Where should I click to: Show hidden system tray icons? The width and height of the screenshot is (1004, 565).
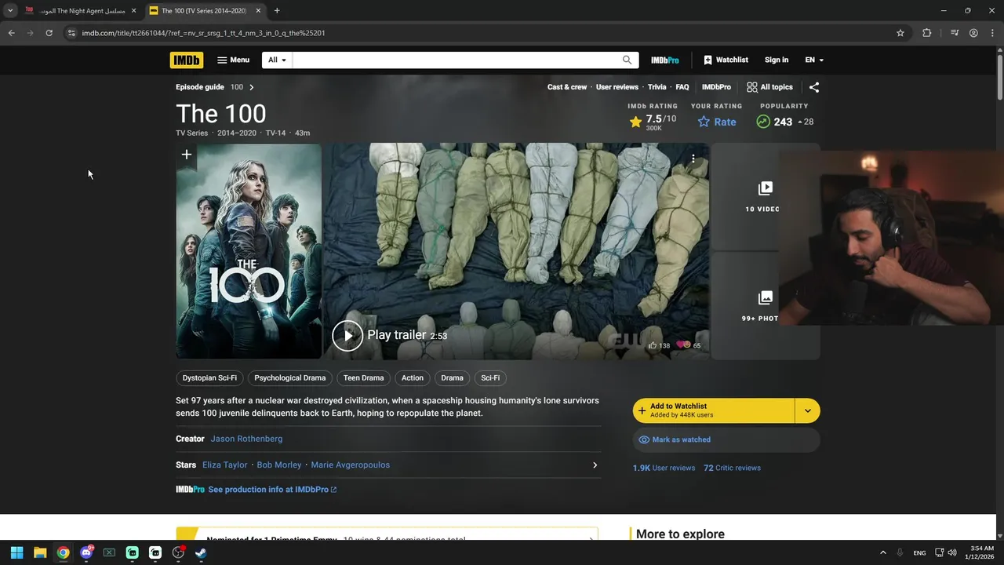882,552
